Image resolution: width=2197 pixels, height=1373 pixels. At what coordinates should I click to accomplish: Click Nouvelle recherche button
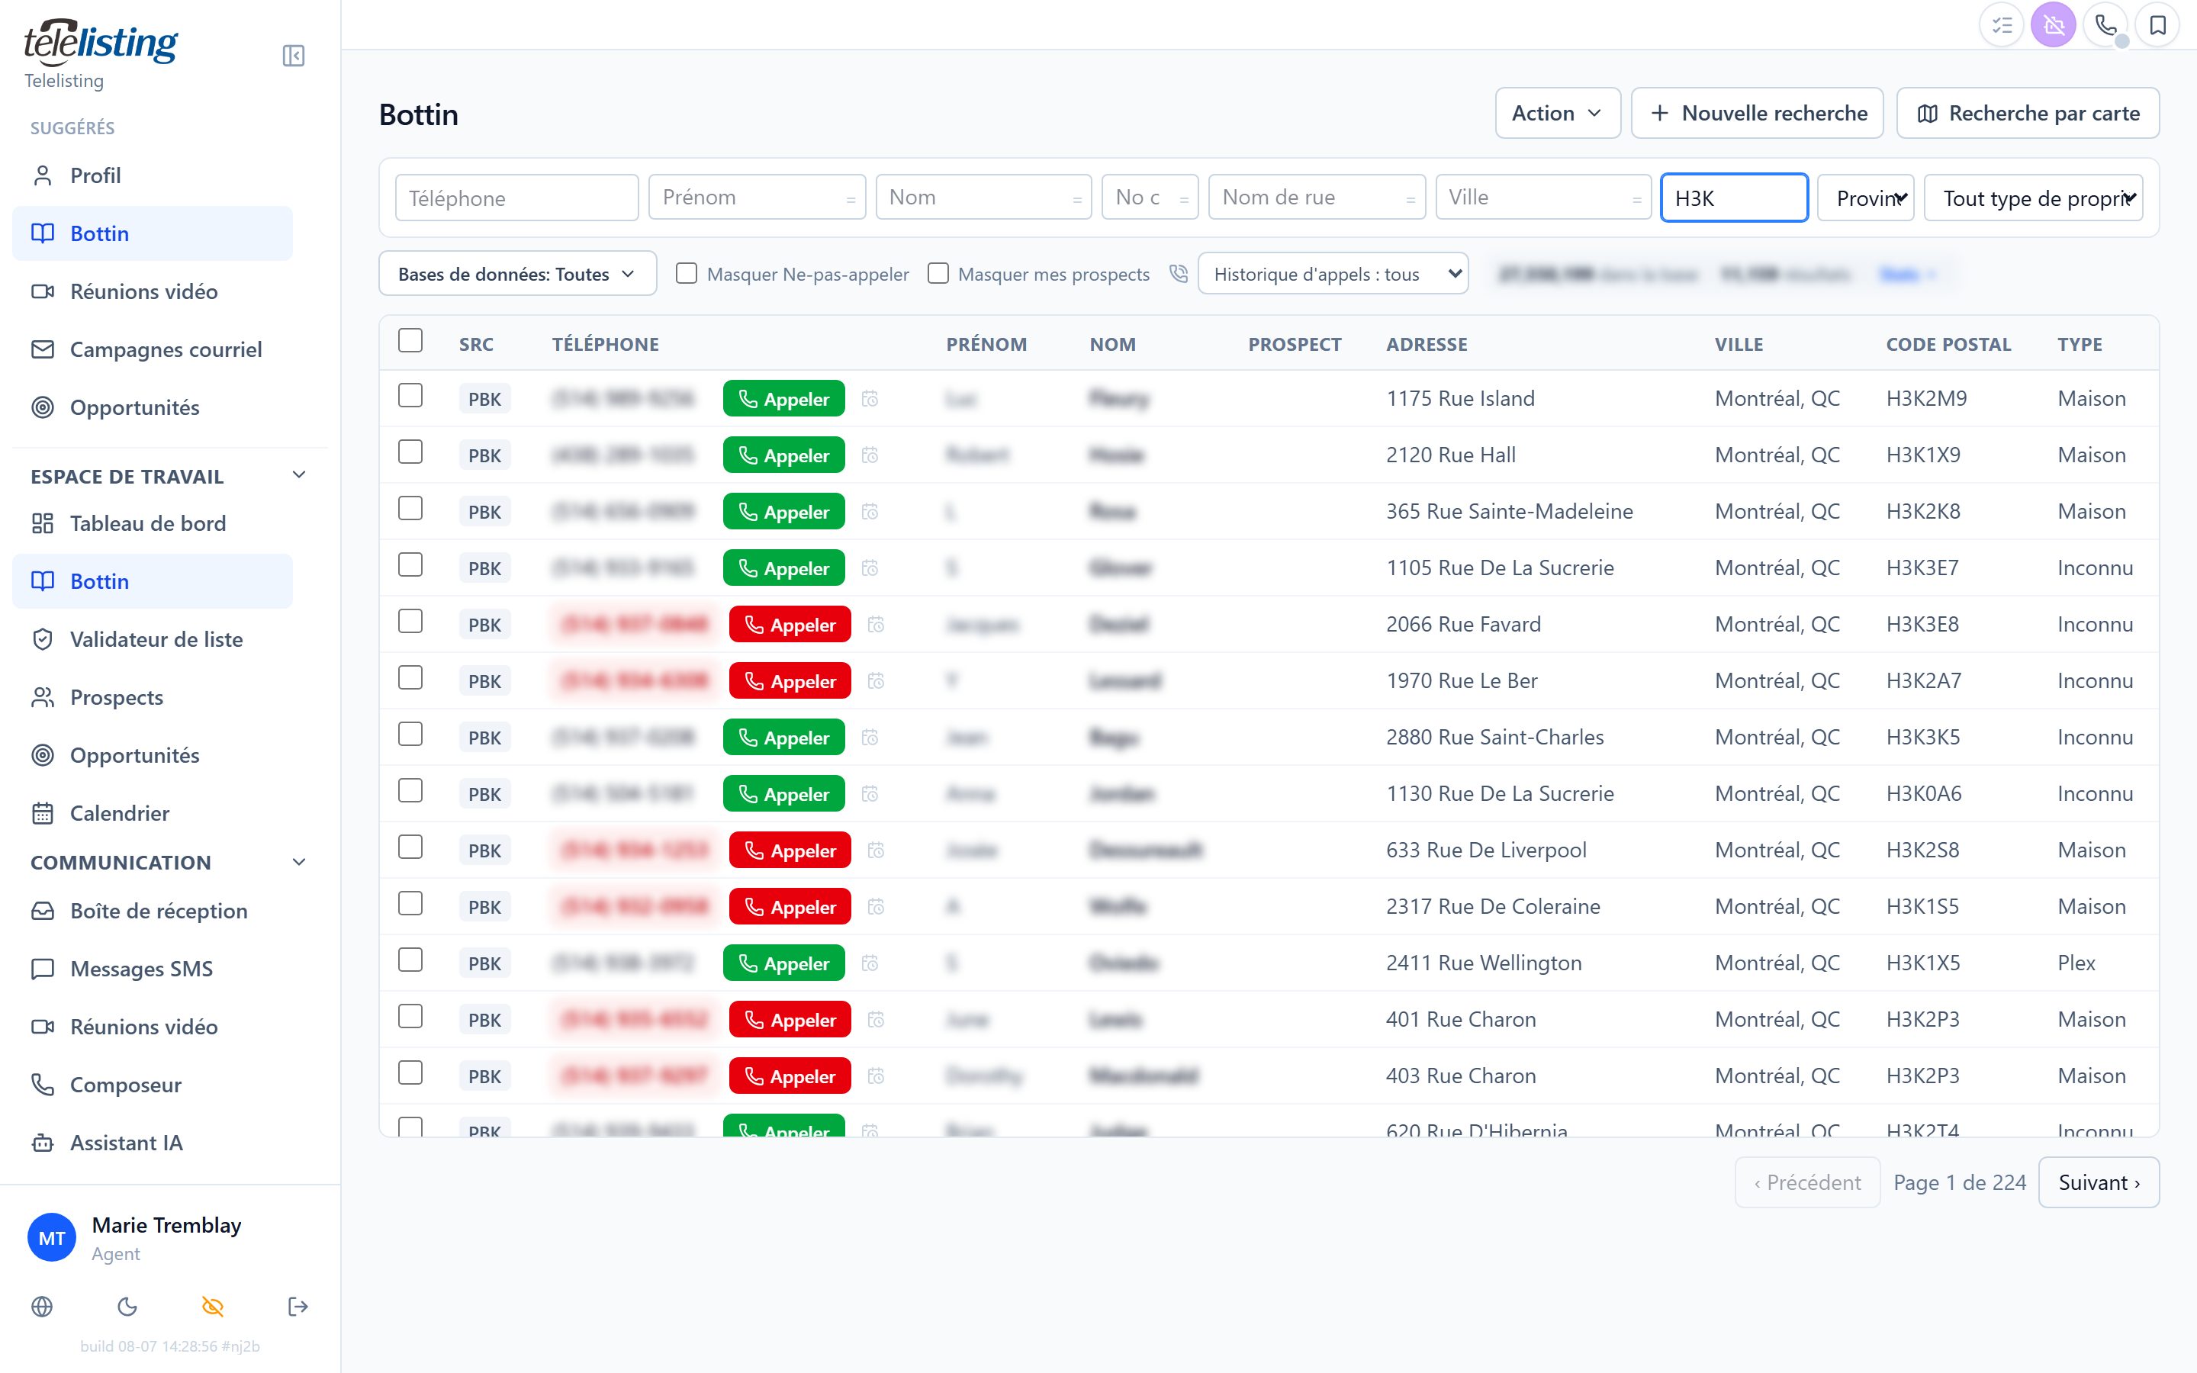(1757, 114)
